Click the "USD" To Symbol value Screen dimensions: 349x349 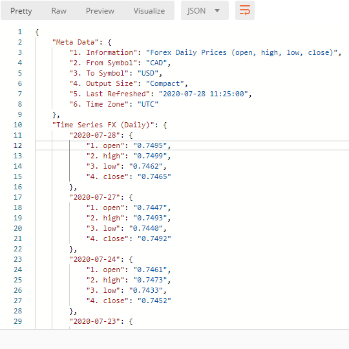pyautogui.click(x=148, y=73)
